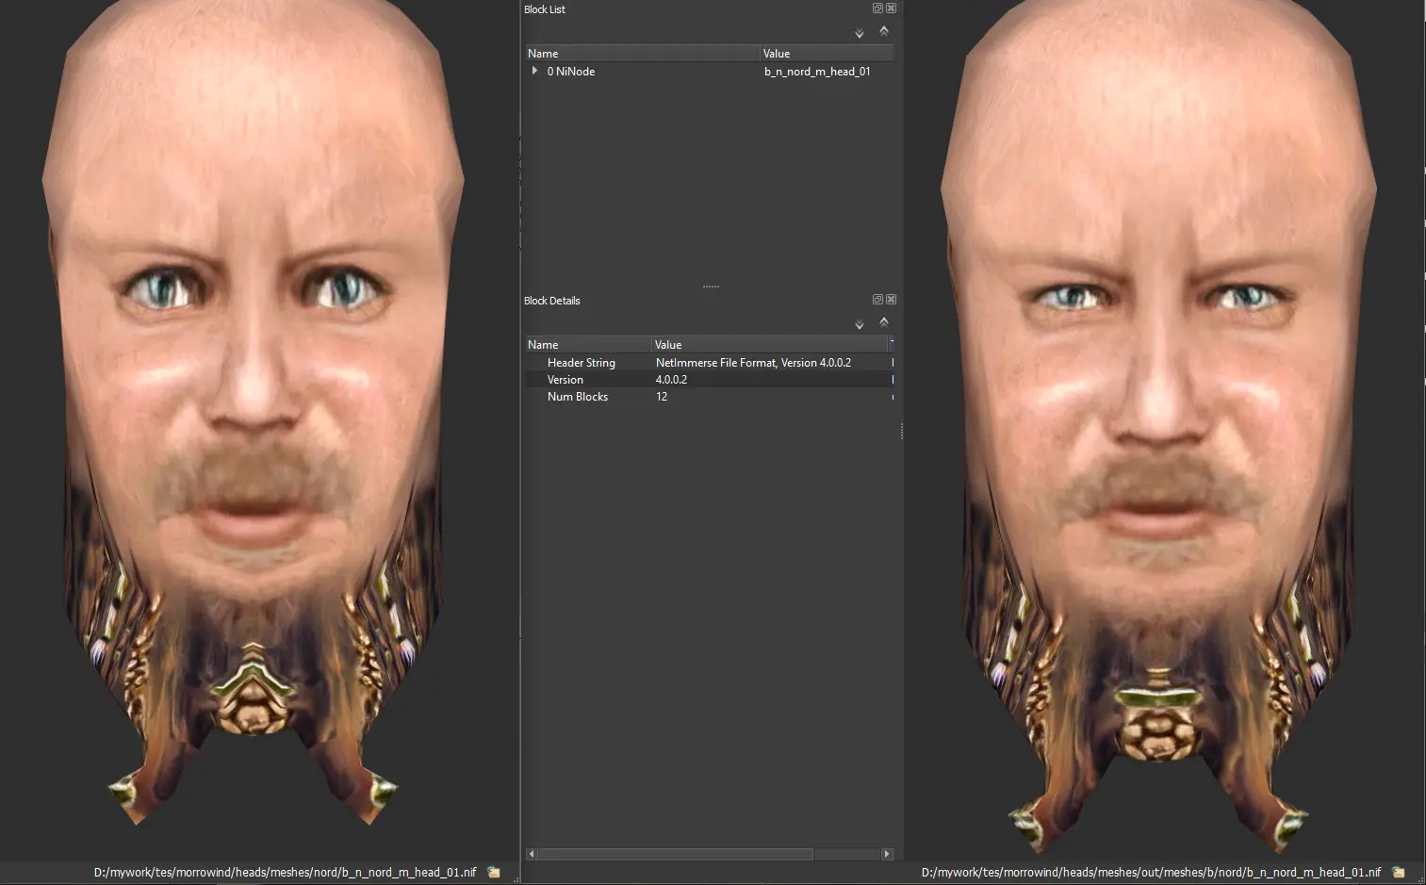Select the Version row name
1426x885 pixels.
tap(565, 380)
